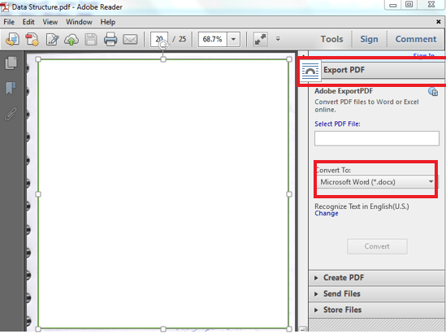Open the zoom level dropdown arrow
The width and height of the screenshot is (446, 334).
(233, 39)
